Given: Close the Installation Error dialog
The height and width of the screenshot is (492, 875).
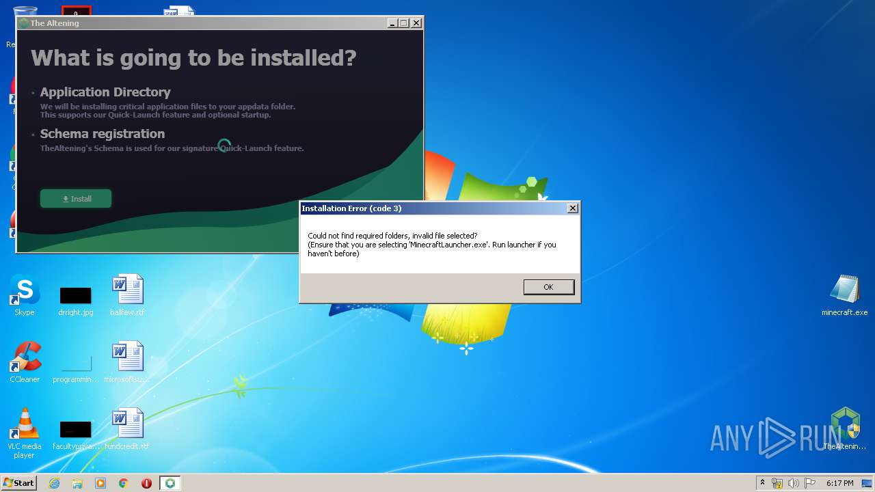Looking at the screenshot, I should (x=573, y=208).
